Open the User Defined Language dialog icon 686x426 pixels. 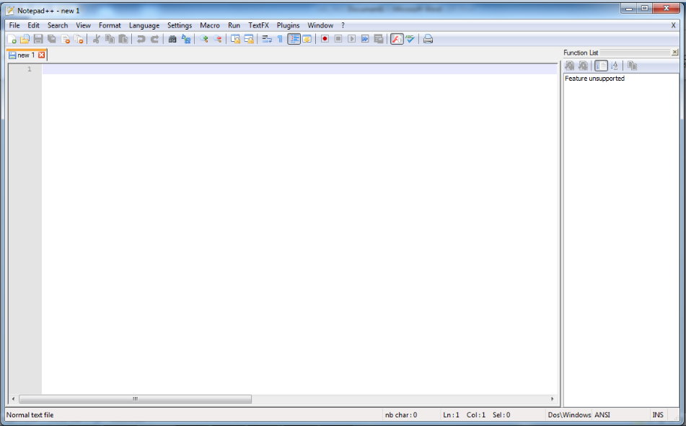[307, 39]
